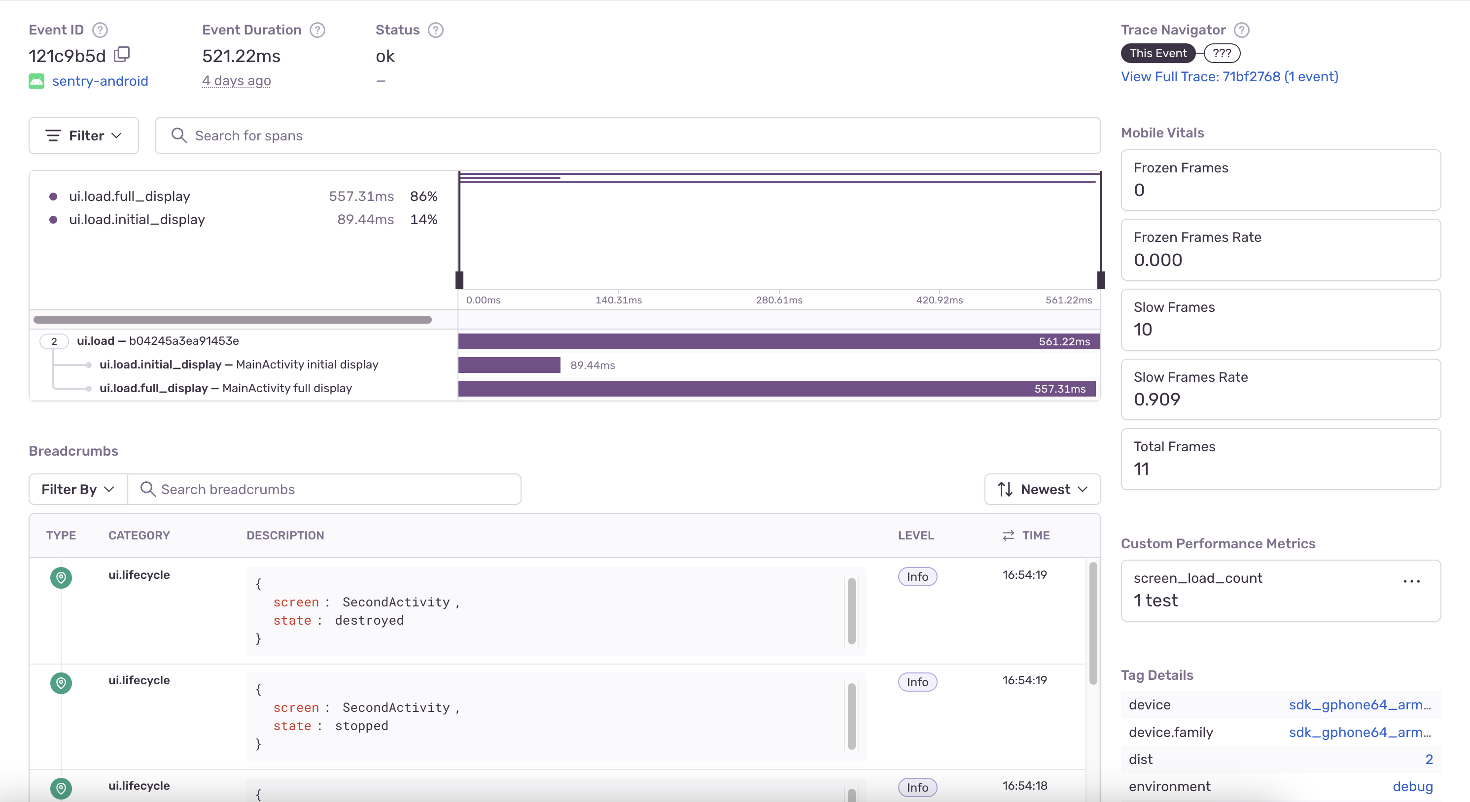1470x802 pixels.
Task: Open the sentry-android project link
Action: (x=100, y=81)
